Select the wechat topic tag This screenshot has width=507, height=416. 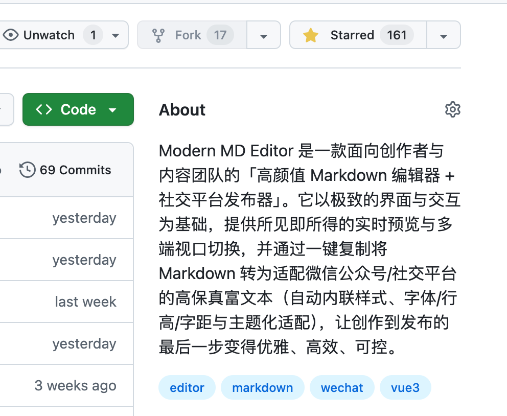[x=342, y=387]
